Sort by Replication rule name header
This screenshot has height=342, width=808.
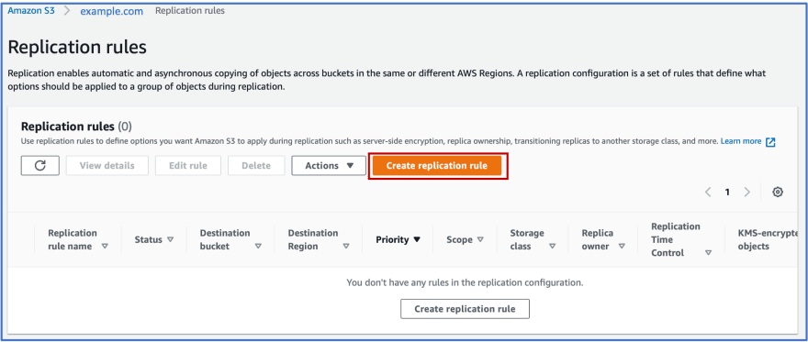(78, 239)
